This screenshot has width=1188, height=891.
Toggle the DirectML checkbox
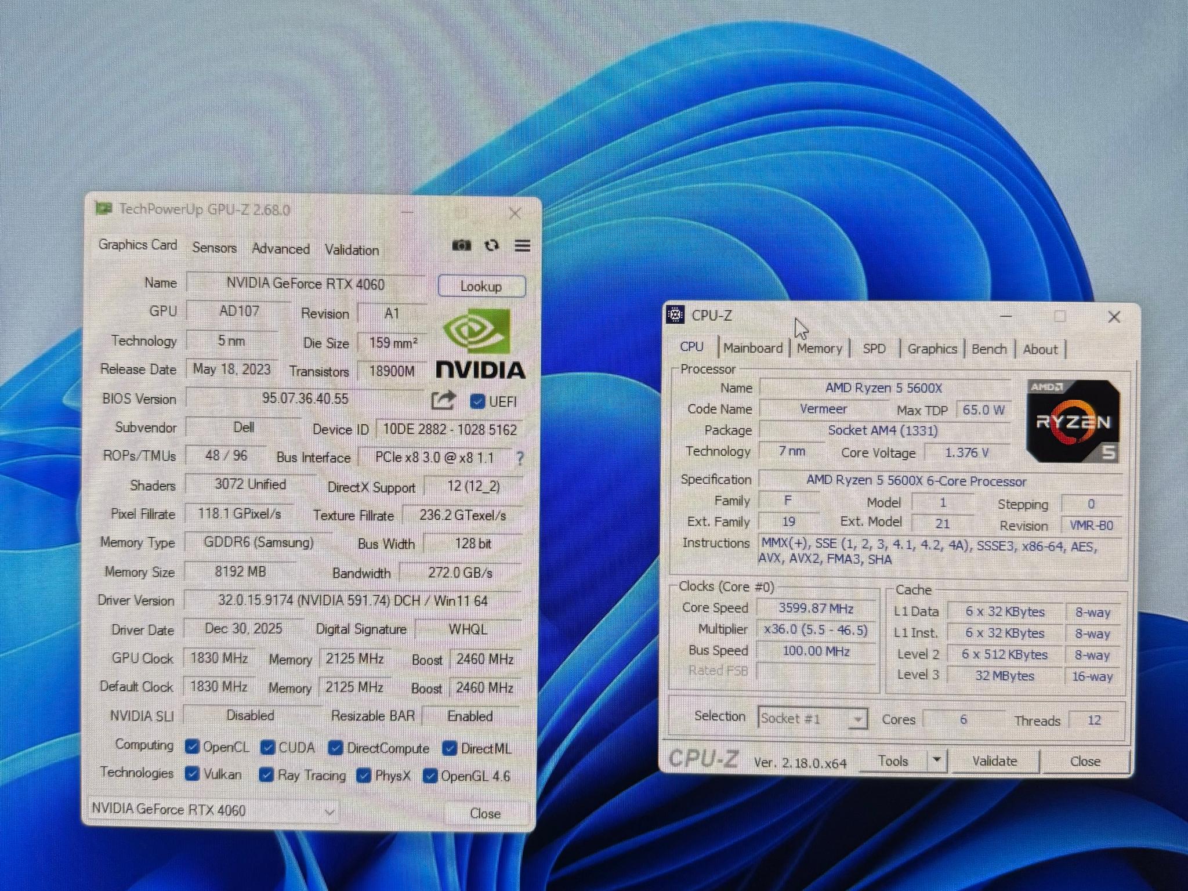pos(450,748)
